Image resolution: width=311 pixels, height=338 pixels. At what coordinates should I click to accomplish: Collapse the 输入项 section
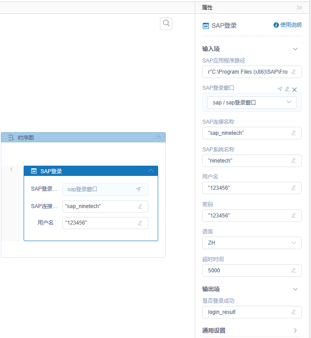point(295,49)
